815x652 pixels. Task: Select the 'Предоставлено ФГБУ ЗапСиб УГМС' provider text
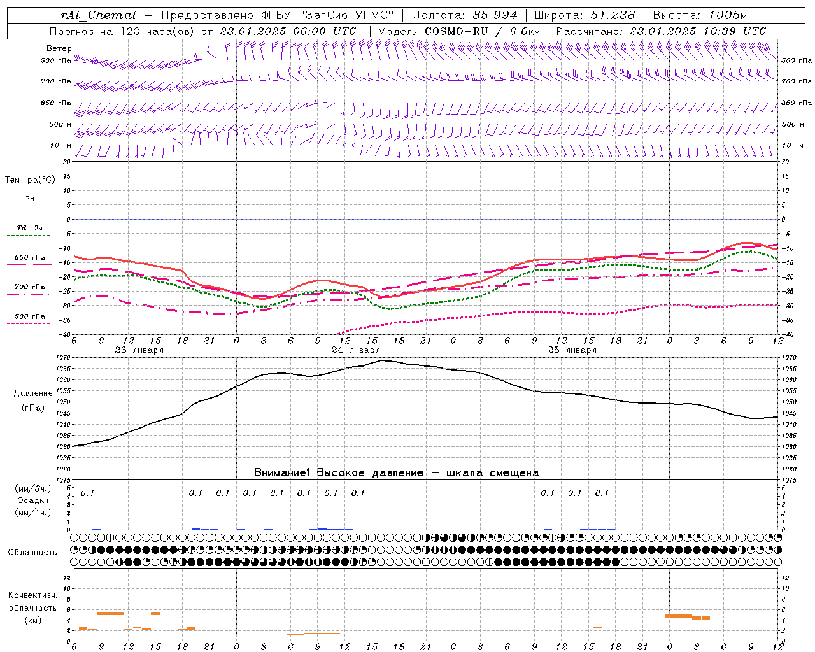pos(278,15)
